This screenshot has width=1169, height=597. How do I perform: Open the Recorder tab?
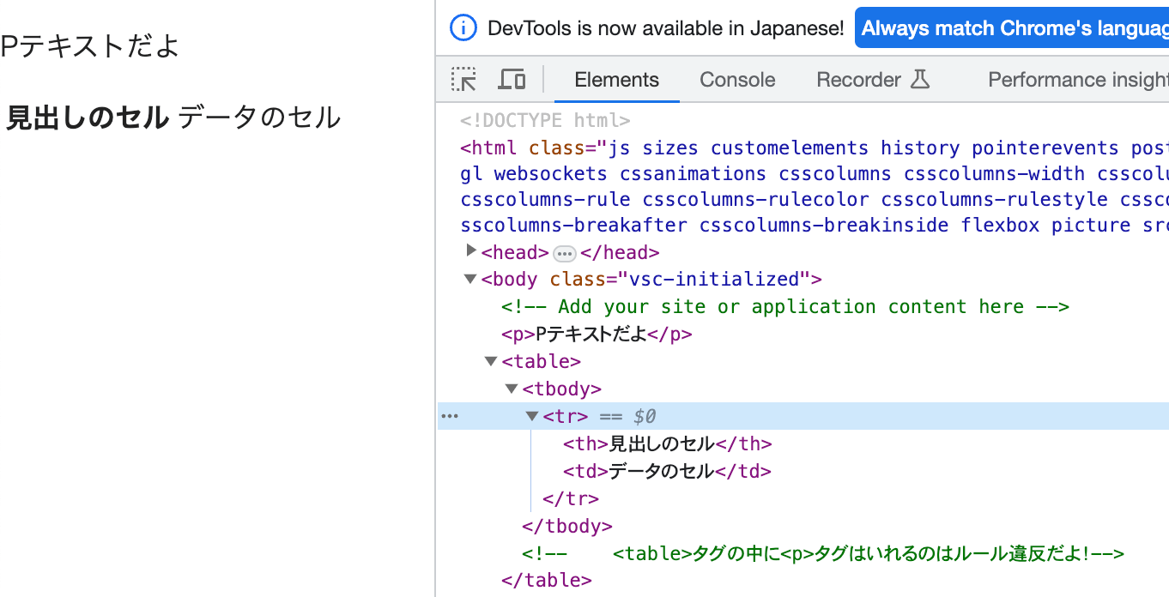tap(858, 80)
